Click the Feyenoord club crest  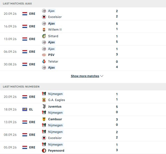44,151
